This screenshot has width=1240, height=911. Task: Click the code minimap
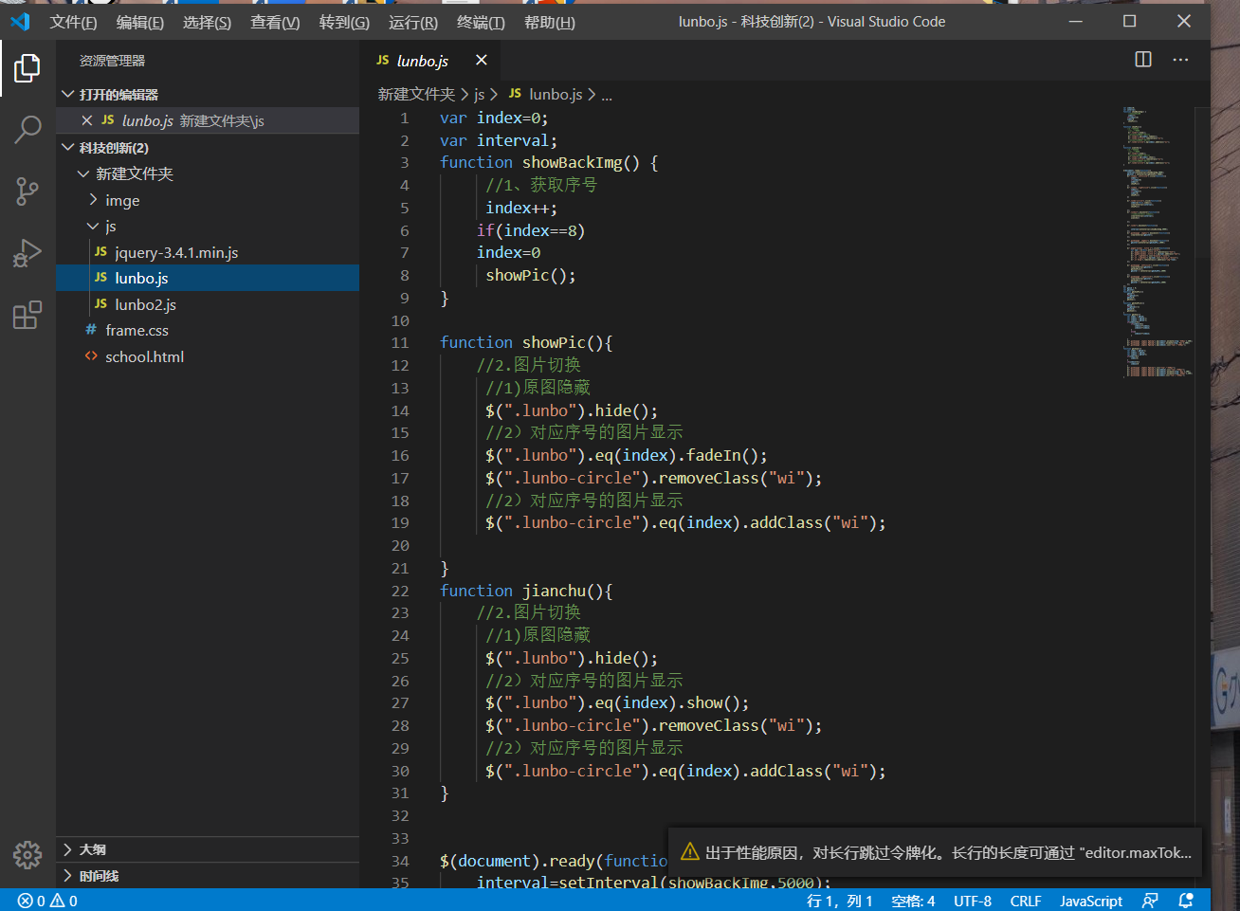tap(1158, 242)
